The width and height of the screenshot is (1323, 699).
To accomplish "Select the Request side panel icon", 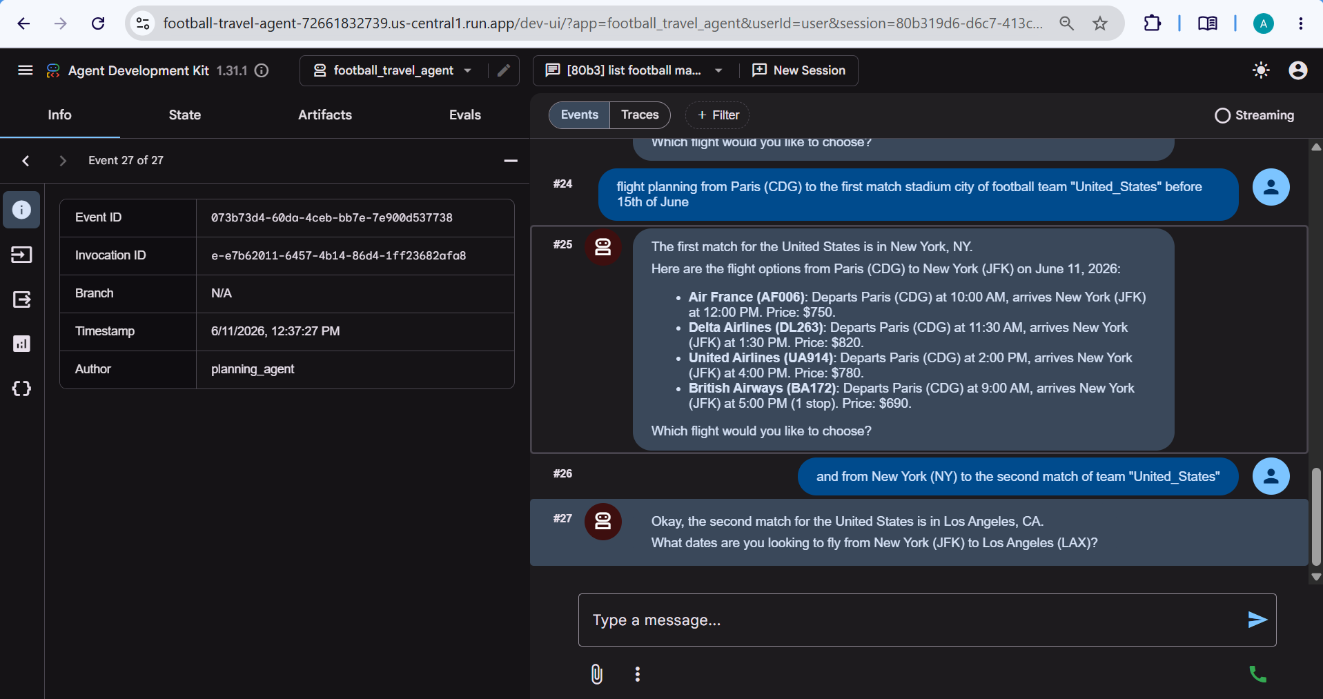I will [21, 255].
